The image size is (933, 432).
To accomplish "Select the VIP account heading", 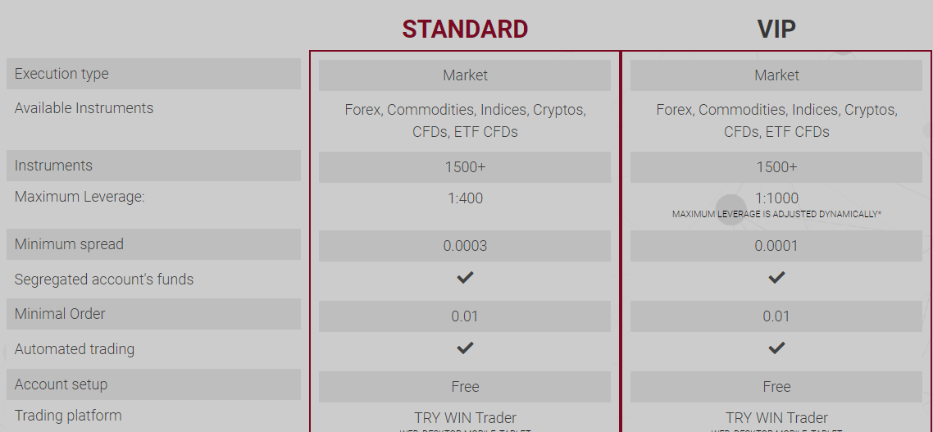I will click(x=776, y=29).
